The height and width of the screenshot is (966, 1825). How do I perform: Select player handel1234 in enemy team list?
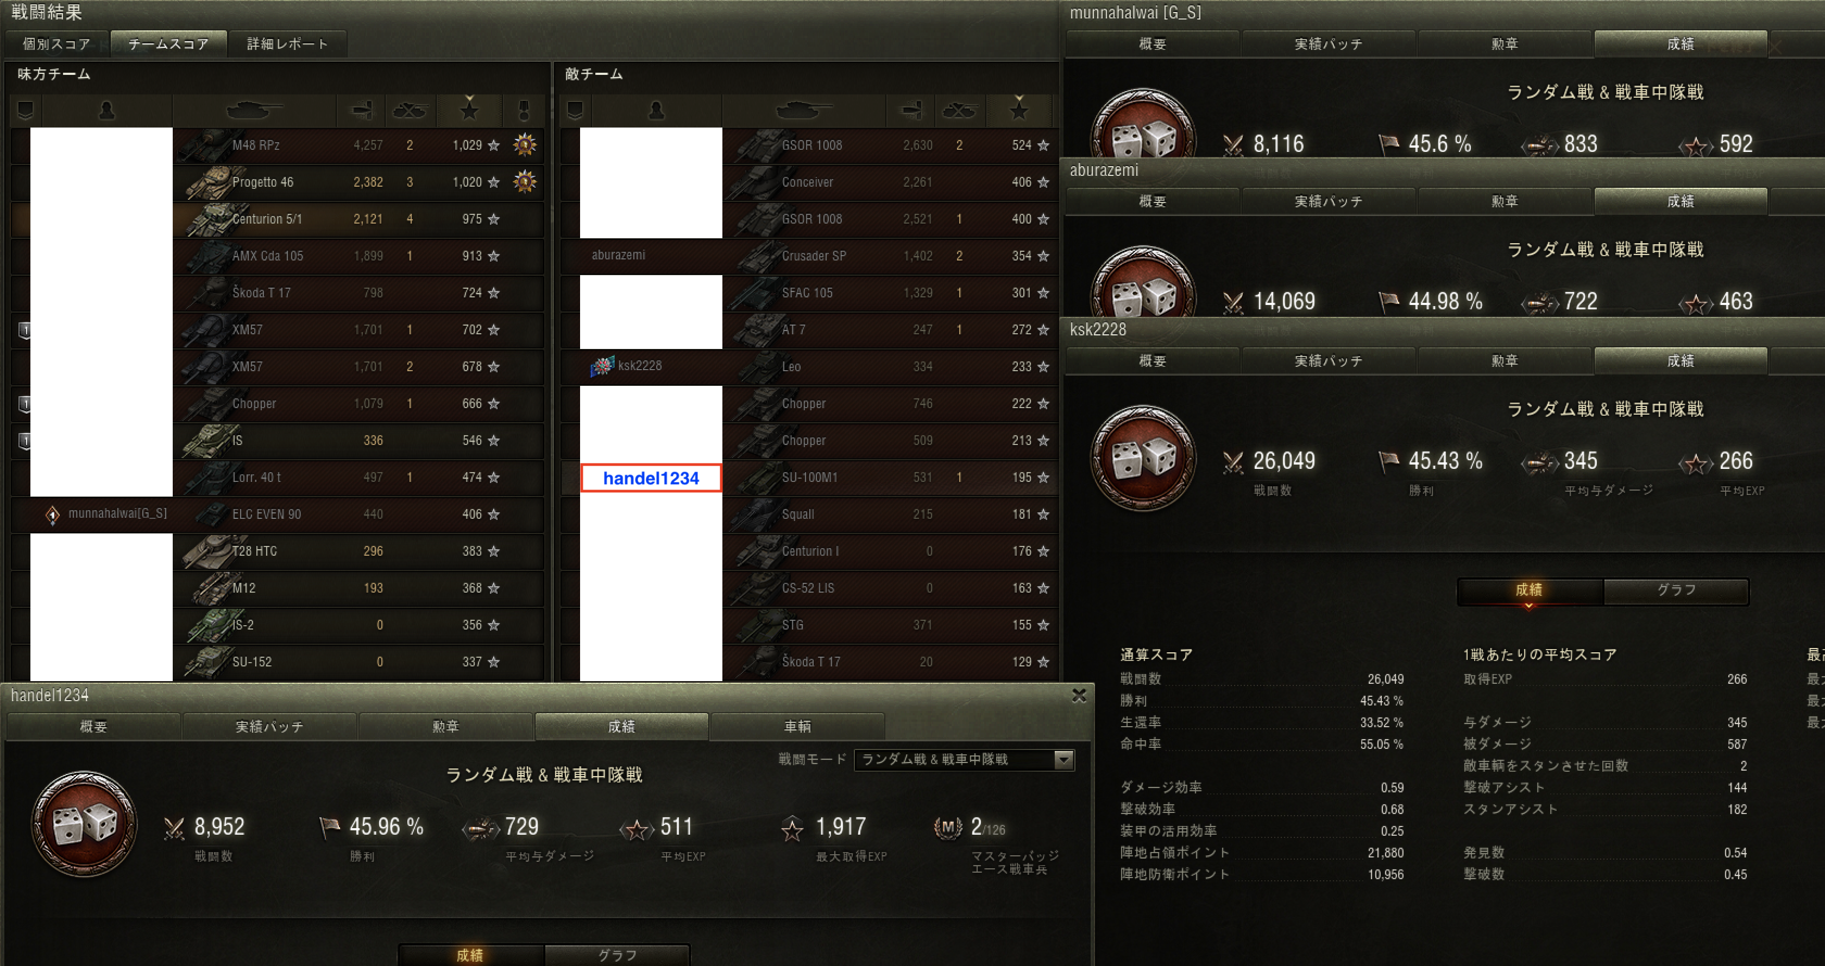pos(650,478)
